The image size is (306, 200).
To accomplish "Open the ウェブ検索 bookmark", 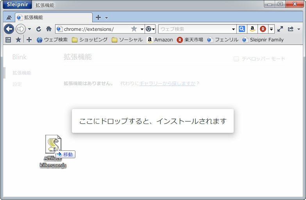I will coord(52,40).
